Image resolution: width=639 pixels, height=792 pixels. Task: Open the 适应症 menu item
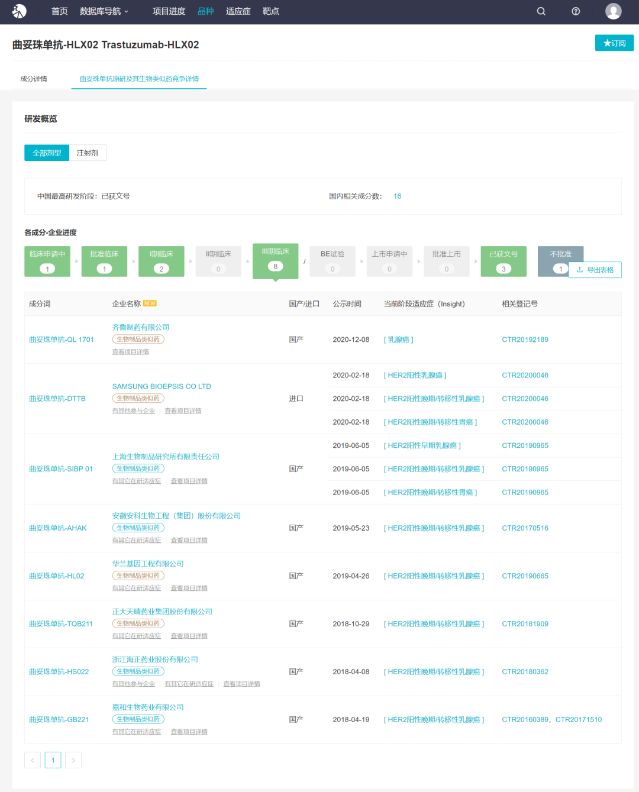tap(238, 11)
